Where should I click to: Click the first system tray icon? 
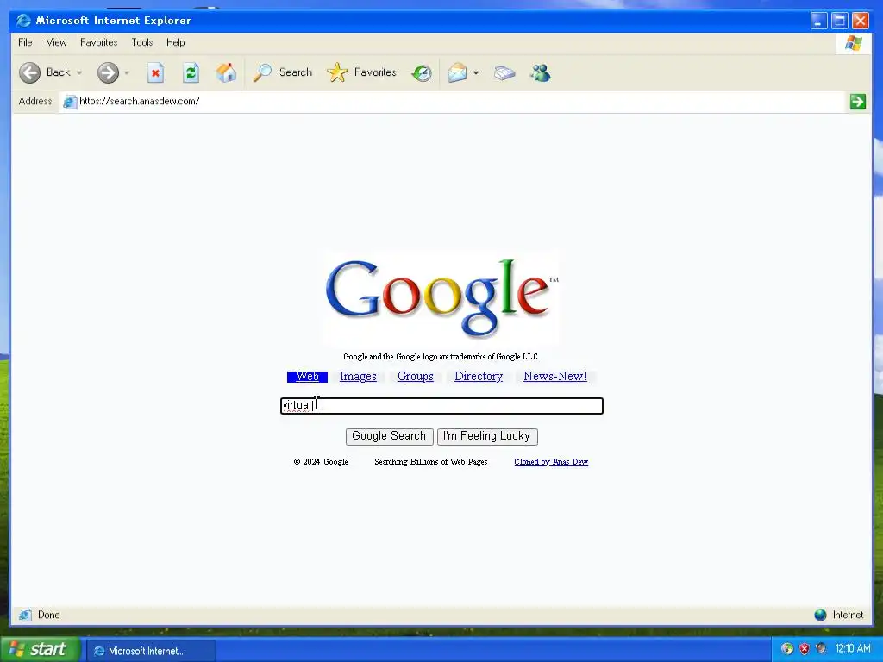[x=787, y=649]
